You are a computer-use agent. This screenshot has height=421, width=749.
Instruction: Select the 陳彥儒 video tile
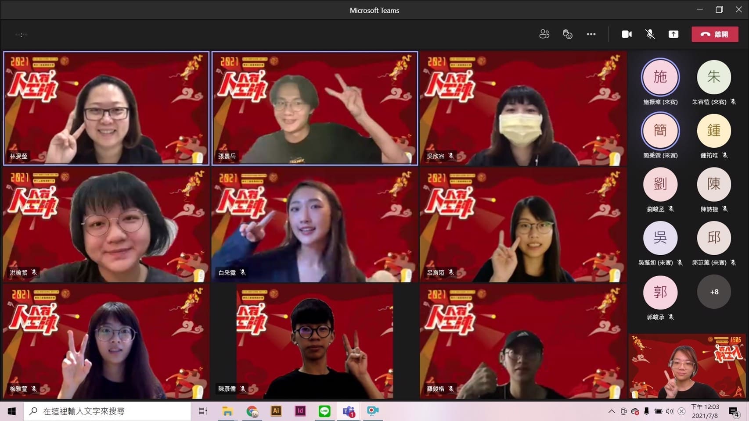click(x=315, y=341)
